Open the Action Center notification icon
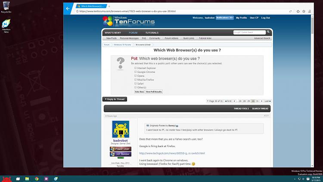323x182 pixels. 308,179
